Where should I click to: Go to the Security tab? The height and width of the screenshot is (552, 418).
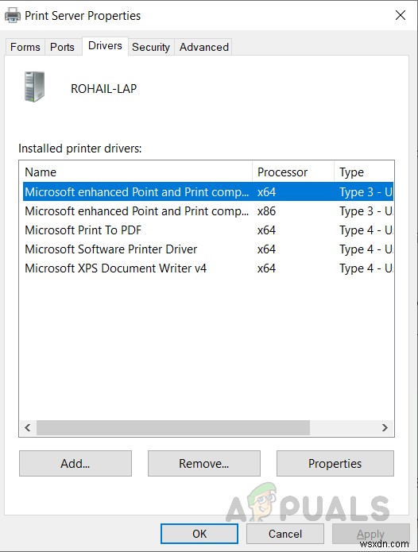pyautogui.click(x=151, y=47)
